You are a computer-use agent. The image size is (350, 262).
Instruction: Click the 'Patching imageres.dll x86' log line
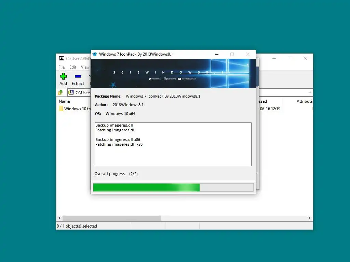(x=119, y=144)
